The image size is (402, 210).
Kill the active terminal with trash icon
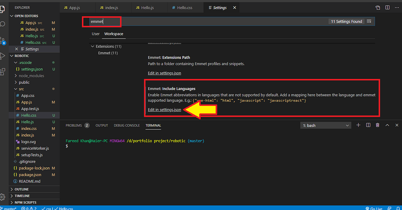click(378, 125)
